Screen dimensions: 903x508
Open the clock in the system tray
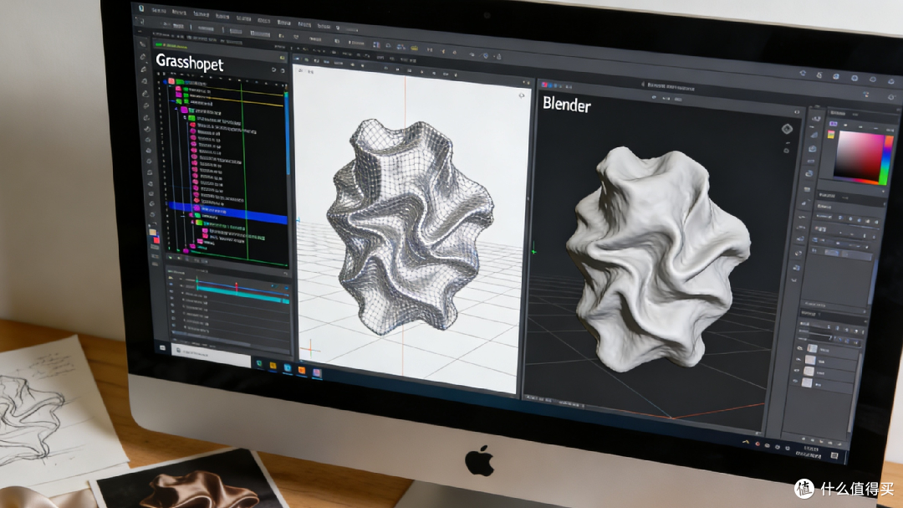tap(810, 451)
